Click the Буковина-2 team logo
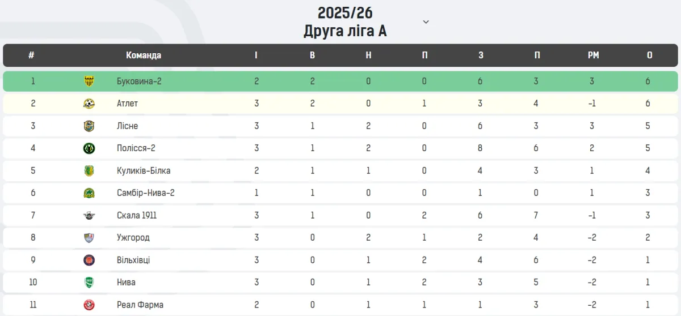Image resolution: width=681 pixels, height=316 pixels. tap(89, 81)
